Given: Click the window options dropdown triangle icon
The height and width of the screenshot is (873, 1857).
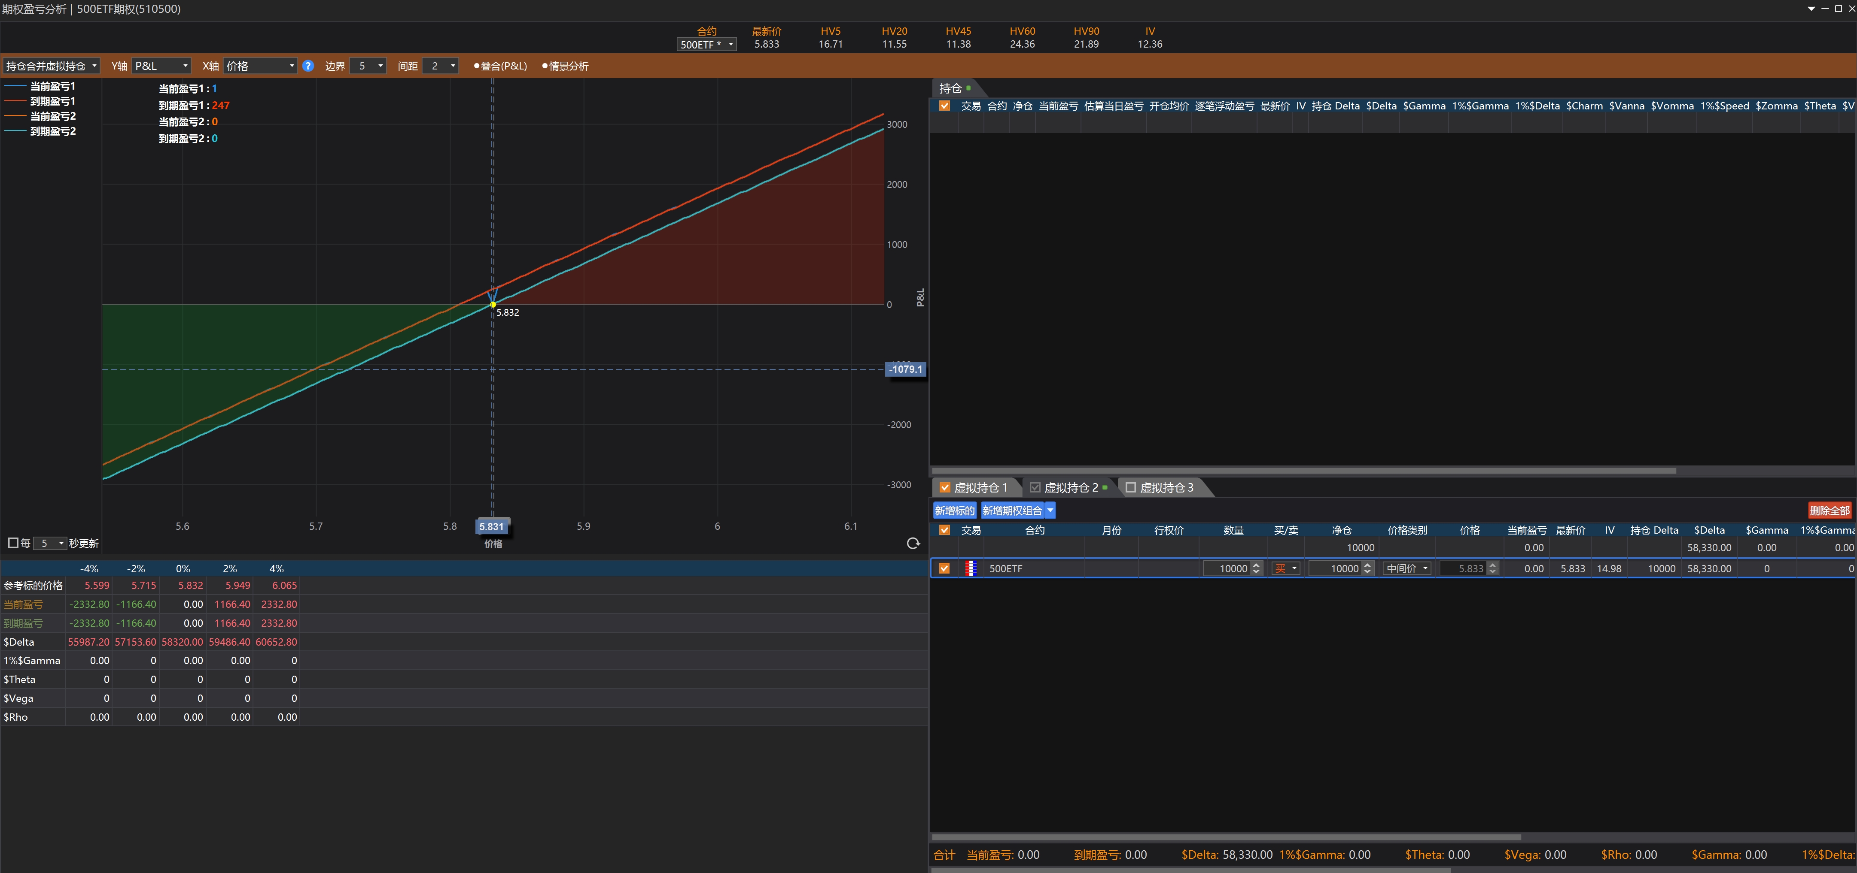Looking at the screenshot, I should coord(1811,9).
